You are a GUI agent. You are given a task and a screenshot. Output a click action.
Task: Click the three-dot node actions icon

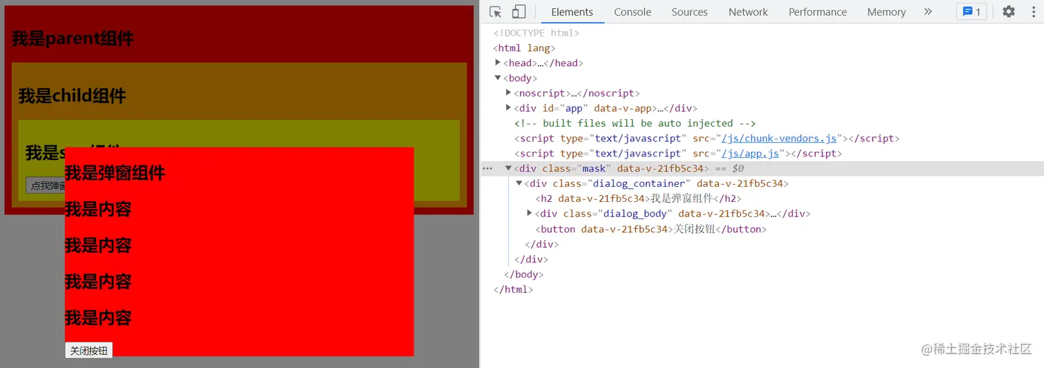coord(487,168)
